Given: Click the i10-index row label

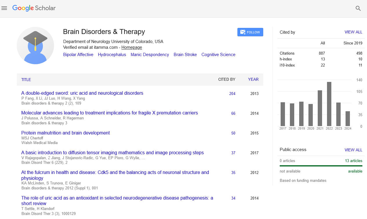Looking at the screenshot, I should 287,65.
